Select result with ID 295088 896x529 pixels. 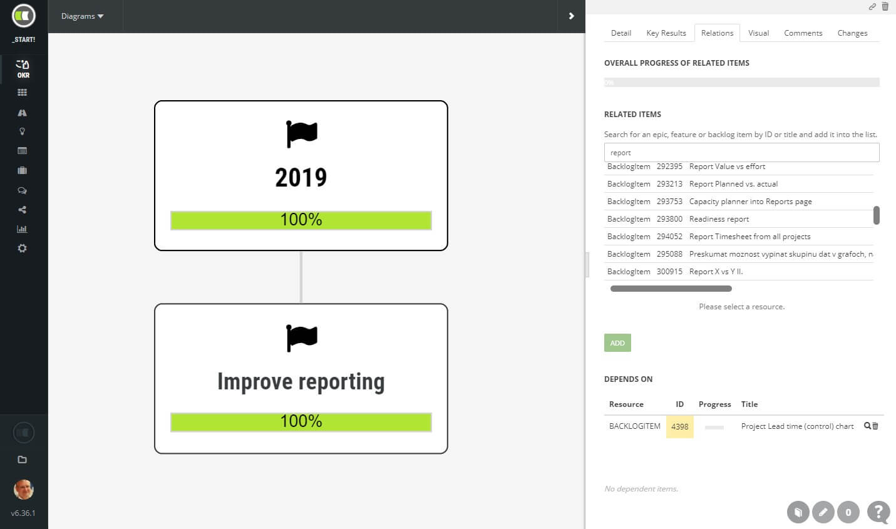(x=739, y=254)
